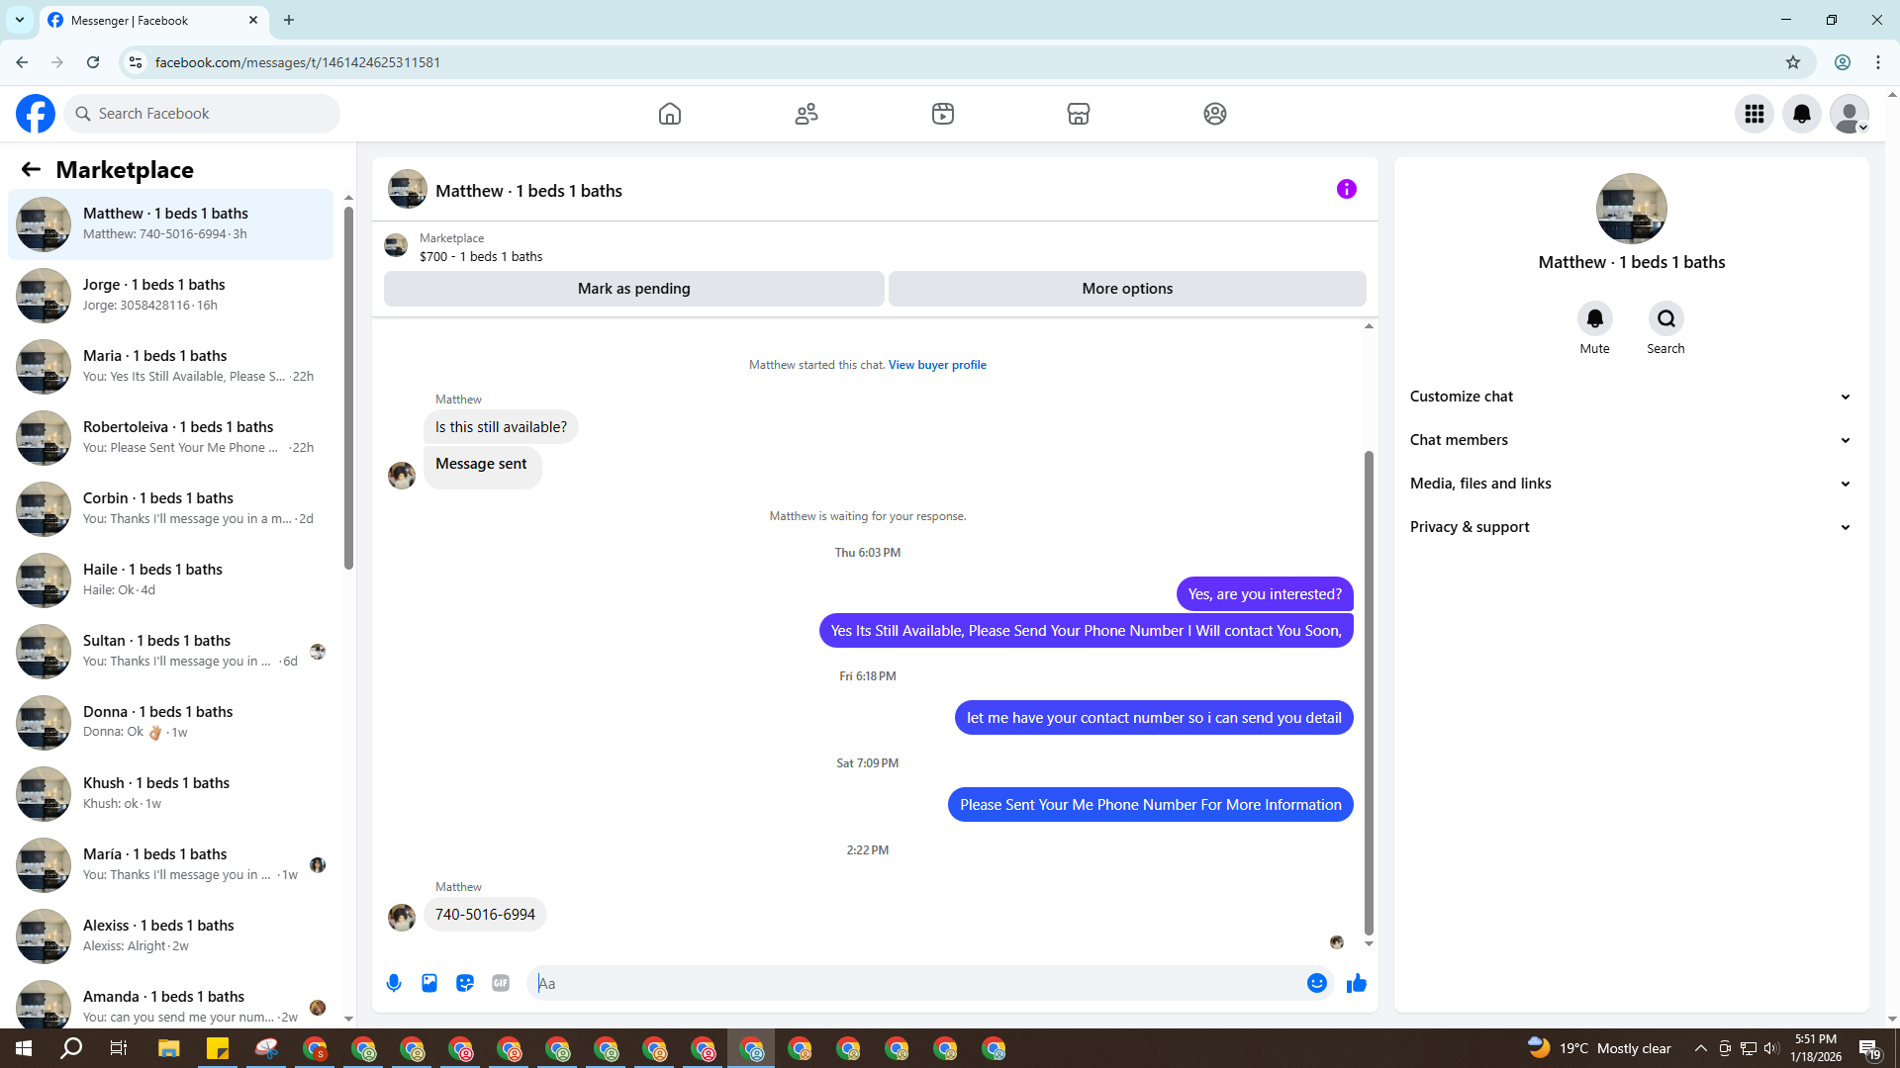The width and height of the screenshot is (1900, 1068).
Task: Open the sticker picker icon
Action: click(x=465, y=983)
